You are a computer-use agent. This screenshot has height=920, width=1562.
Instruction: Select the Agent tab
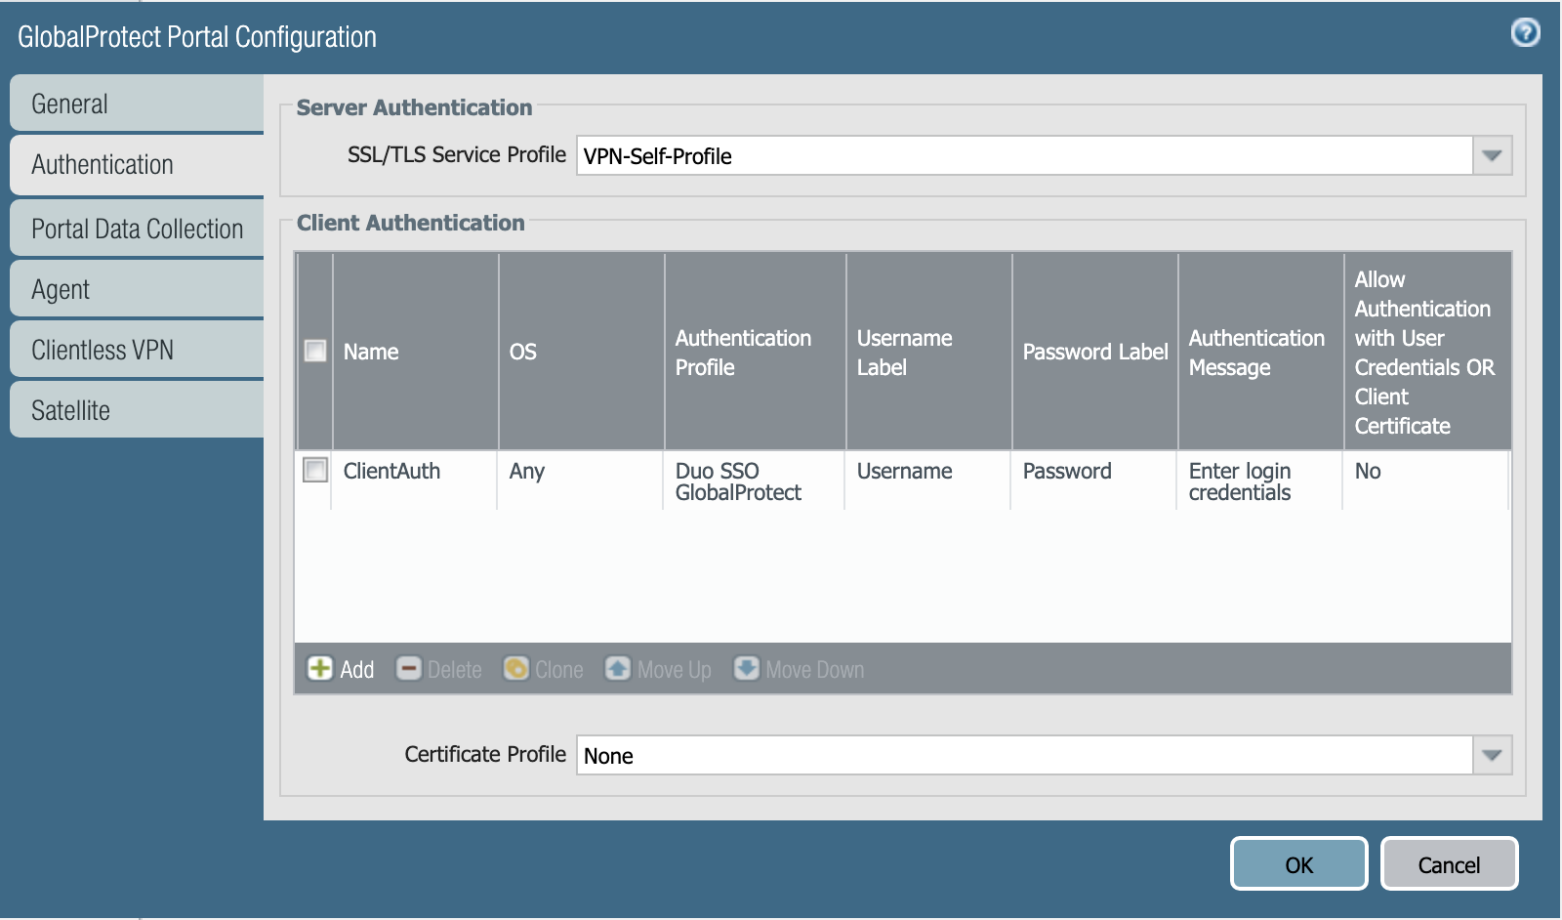click(136, 288)
